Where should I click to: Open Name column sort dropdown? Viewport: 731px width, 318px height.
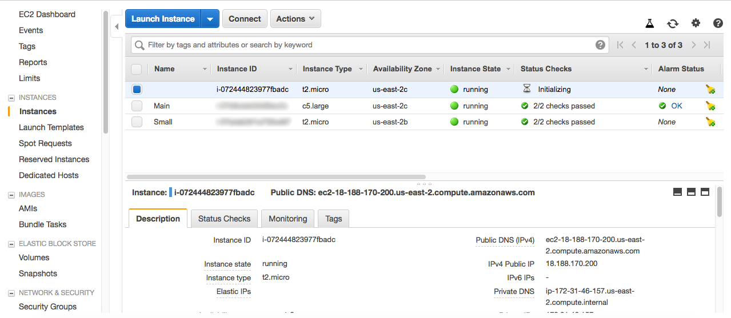click(205, 69)
